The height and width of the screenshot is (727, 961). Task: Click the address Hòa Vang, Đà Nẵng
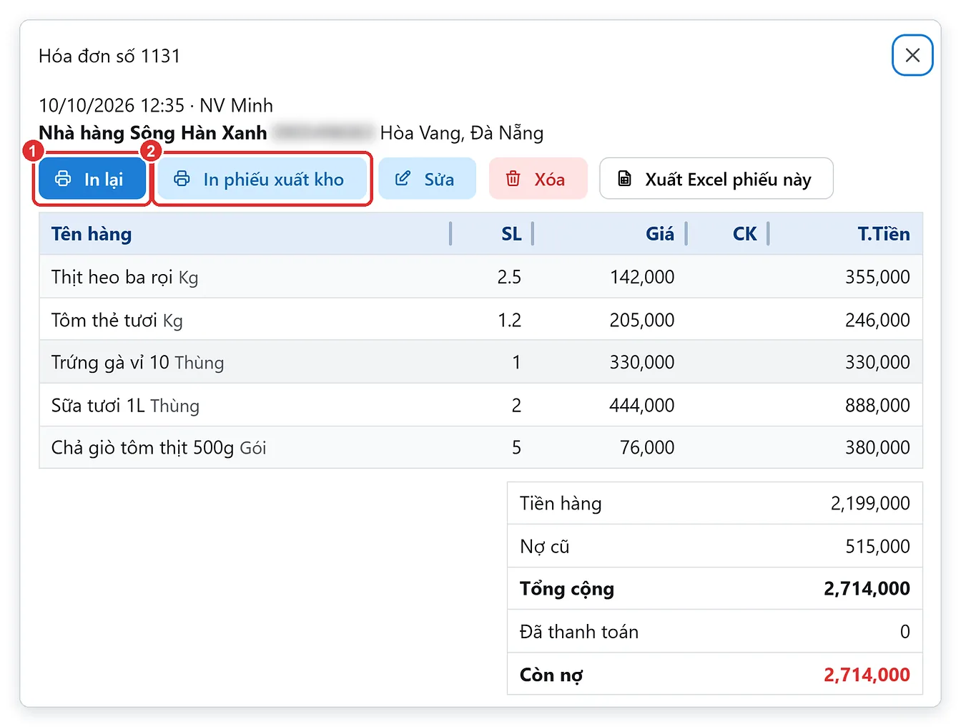(x=462, y=133)
